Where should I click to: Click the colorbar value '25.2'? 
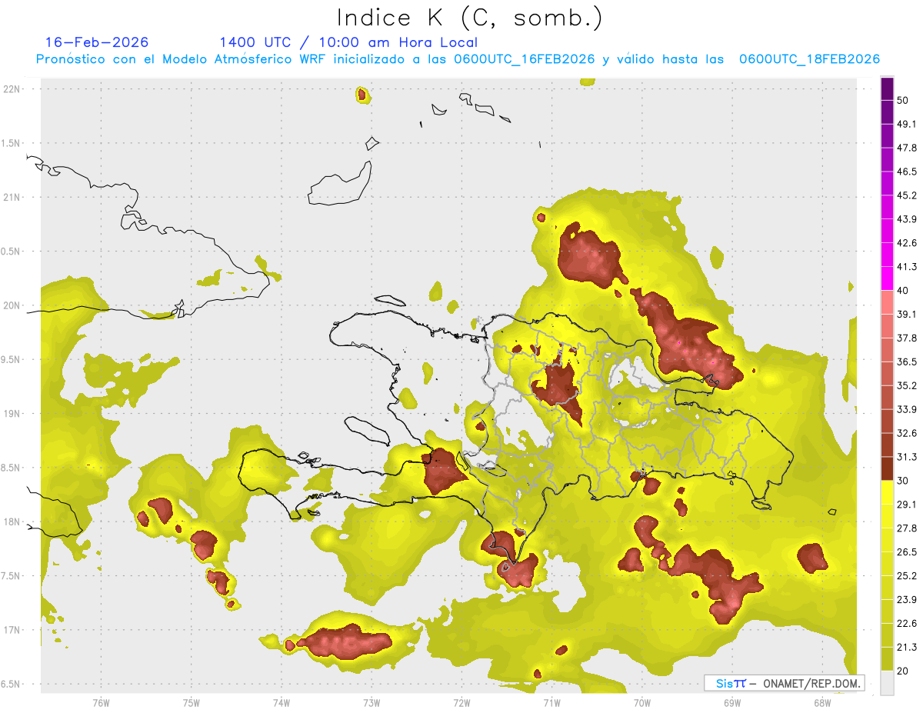906,575
